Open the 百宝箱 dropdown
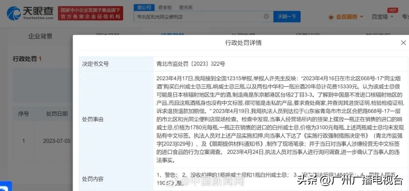 point(382,17)
